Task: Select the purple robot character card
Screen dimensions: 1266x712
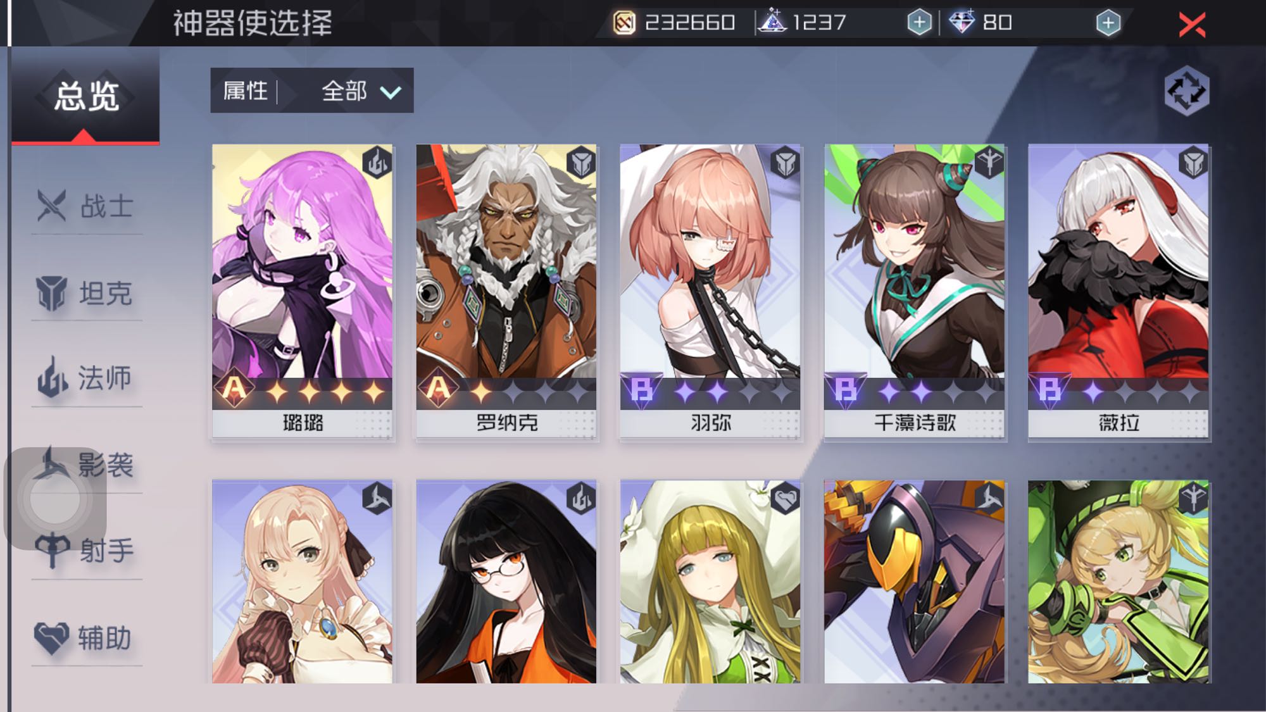Action: [915, 581]
